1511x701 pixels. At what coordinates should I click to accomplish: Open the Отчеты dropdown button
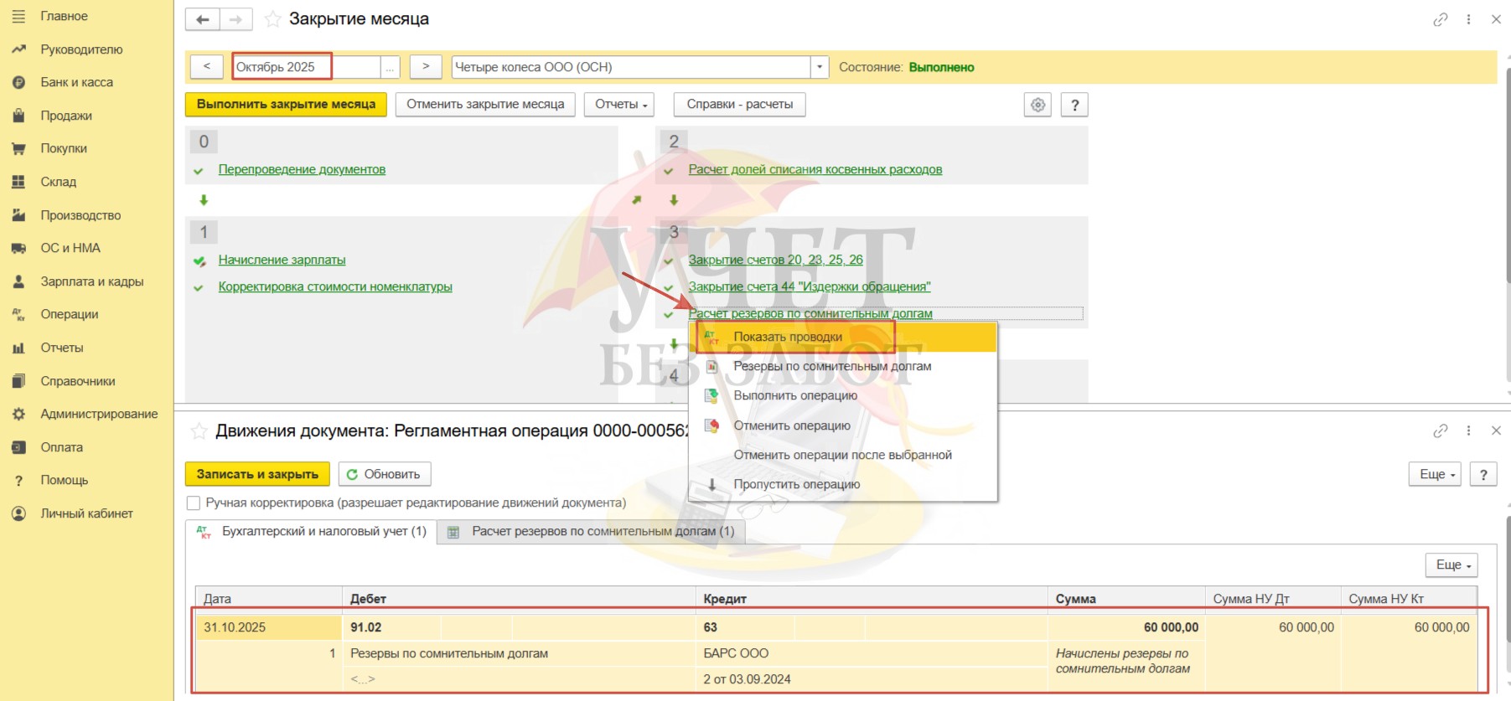point(621,105)
